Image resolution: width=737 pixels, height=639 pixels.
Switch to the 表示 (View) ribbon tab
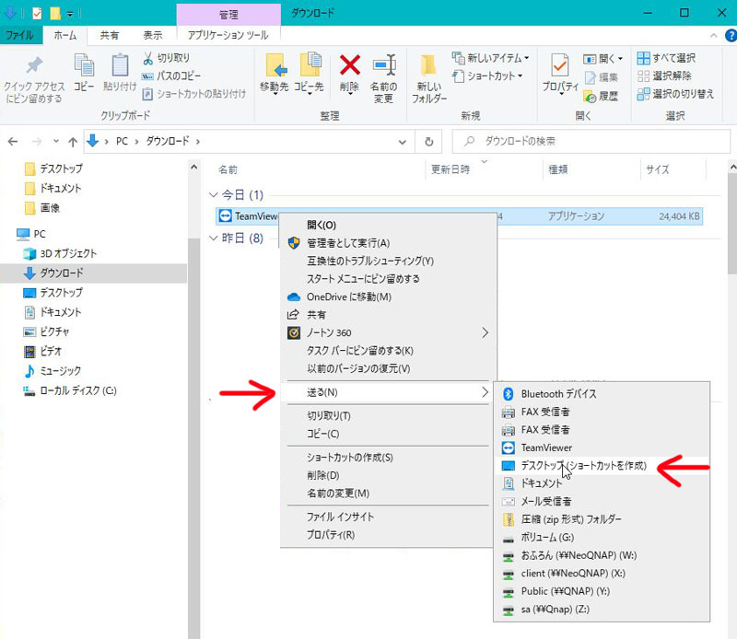coord(152,35)
